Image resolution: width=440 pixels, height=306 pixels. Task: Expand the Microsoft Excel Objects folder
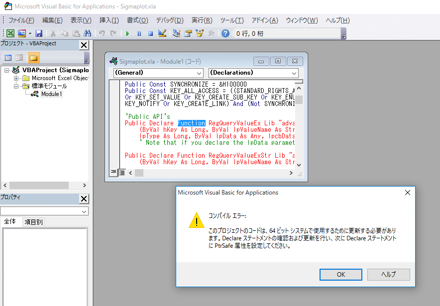coord(16,78)
